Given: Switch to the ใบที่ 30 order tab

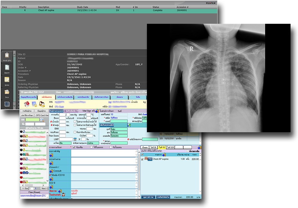Looking at the screenshot, I should pos(153,147).
